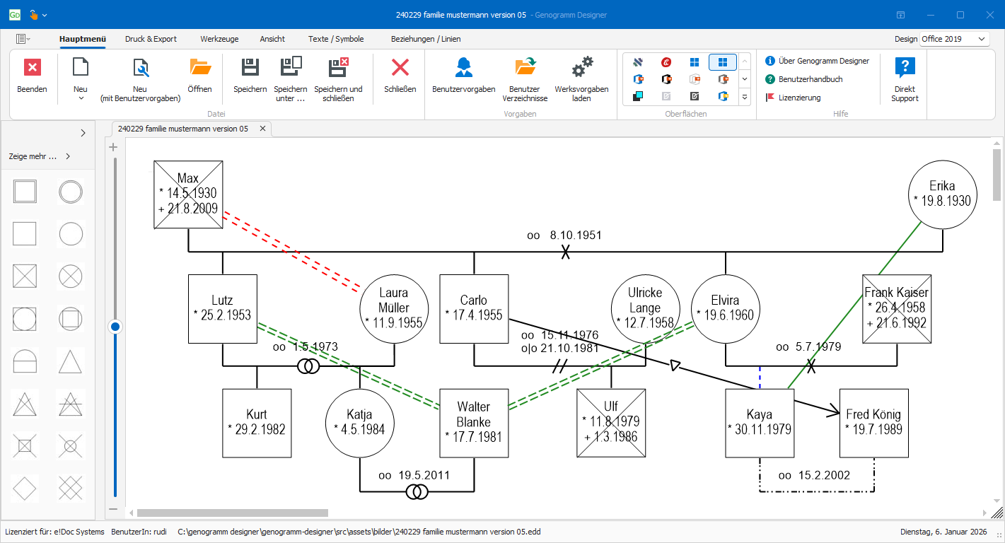The image size is (1005, 543).
Task: Click Werksvorgaben laden gears icon
Action: 581,68
